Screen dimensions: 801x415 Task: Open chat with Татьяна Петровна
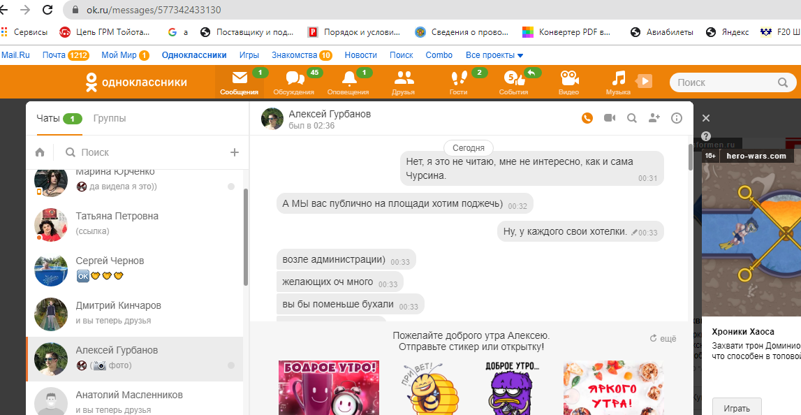(x=135, y=225)
